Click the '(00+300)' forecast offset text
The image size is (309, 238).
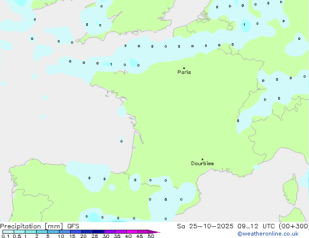294,226
